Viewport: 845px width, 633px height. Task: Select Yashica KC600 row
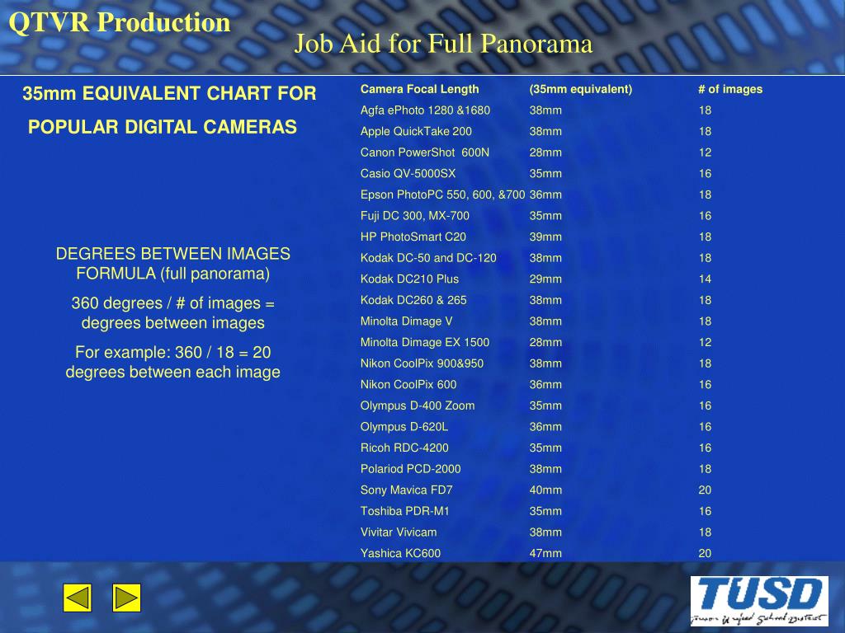point(536,553)
